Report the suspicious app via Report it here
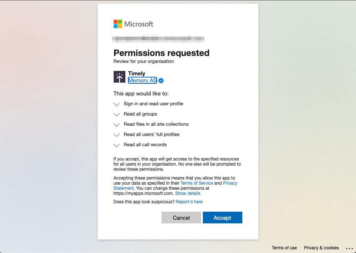356x253 pixels. click(189, 201)
